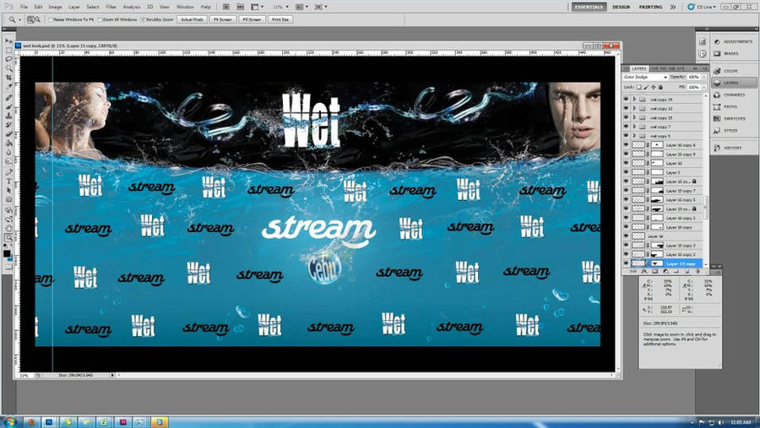Screen dimensions: 760x428
Task: Click the Zoom In magnifier option
Action: coord(30,19)
